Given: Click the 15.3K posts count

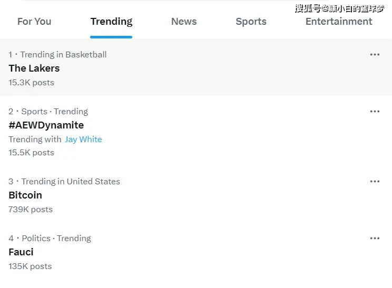Looking at the screenshot, I should pyautogui.click(x=31, y=83).
